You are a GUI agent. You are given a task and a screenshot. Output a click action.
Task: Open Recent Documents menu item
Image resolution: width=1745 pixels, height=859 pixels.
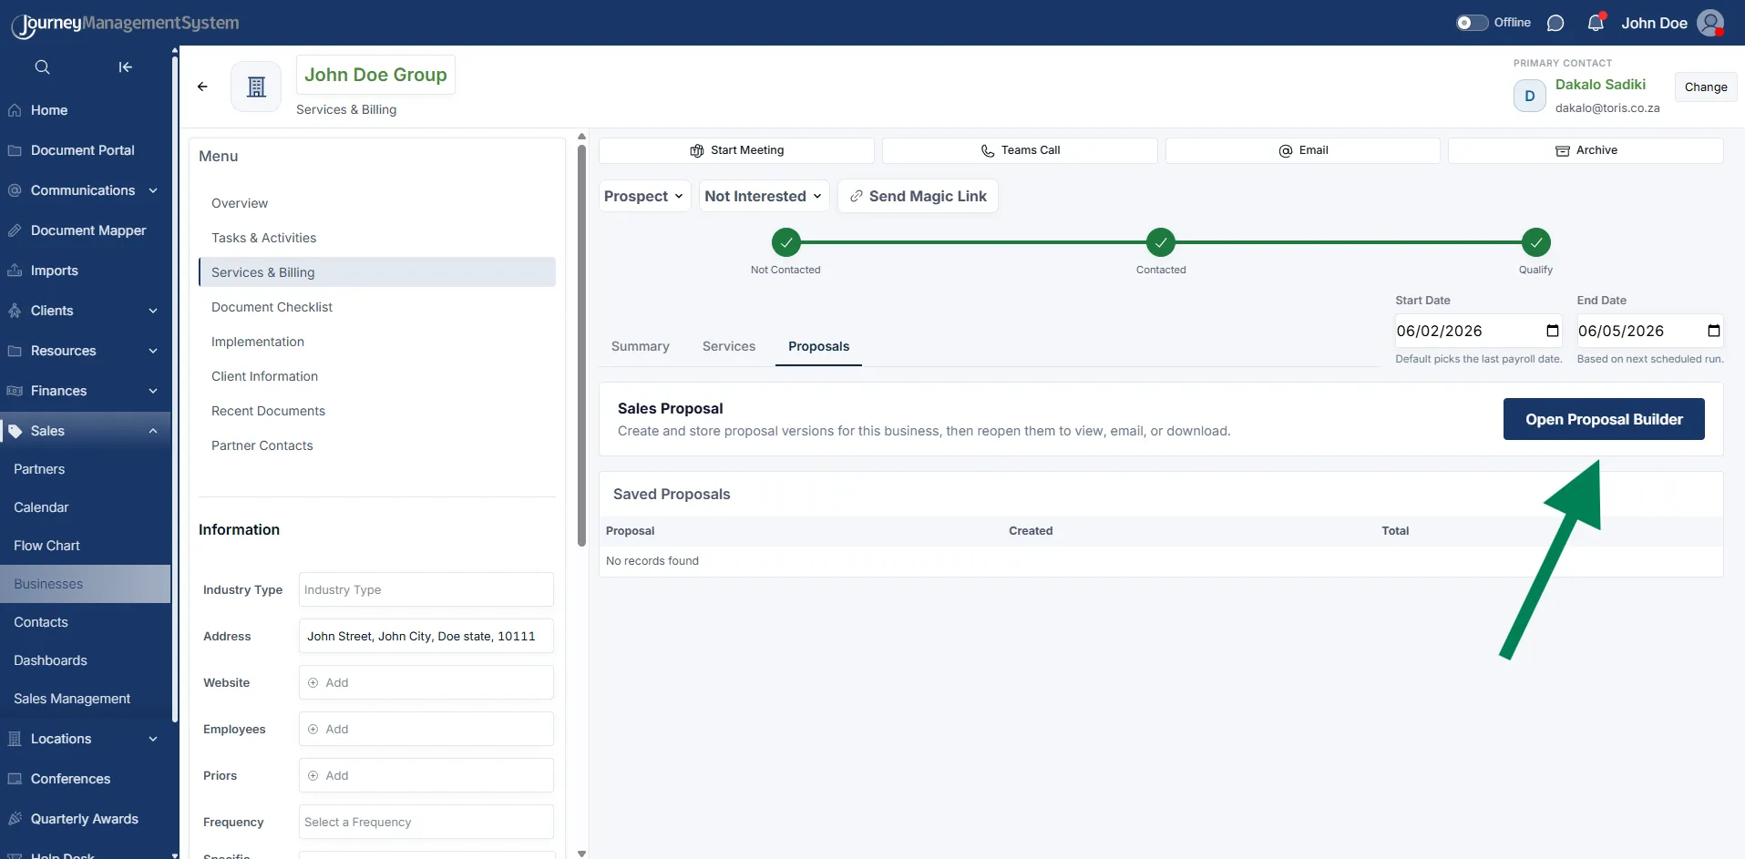(376, 411)
